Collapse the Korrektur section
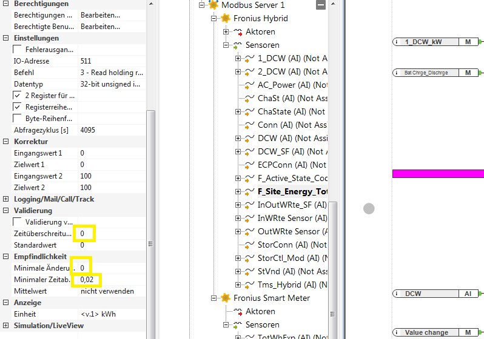The height and width of the screenshot is (339, 484). [5, 142]
